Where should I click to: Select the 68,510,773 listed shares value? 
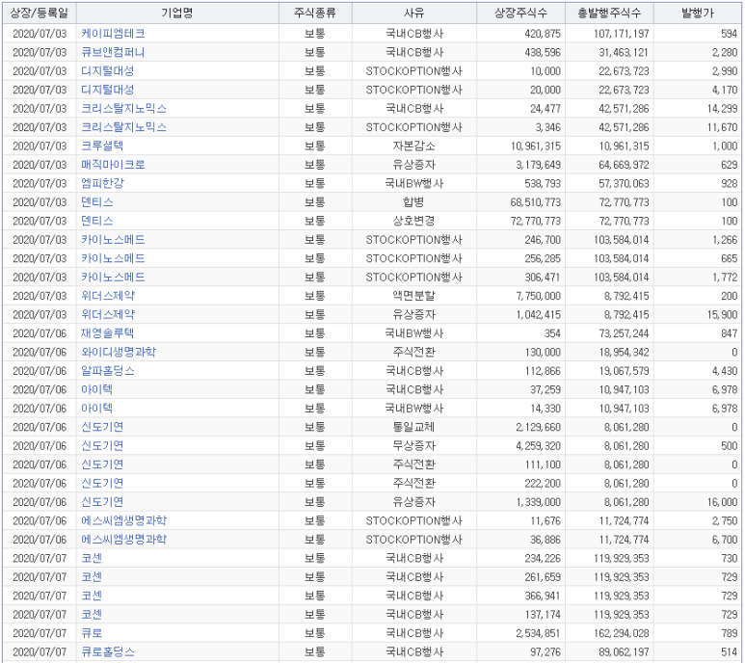point(536,202)
